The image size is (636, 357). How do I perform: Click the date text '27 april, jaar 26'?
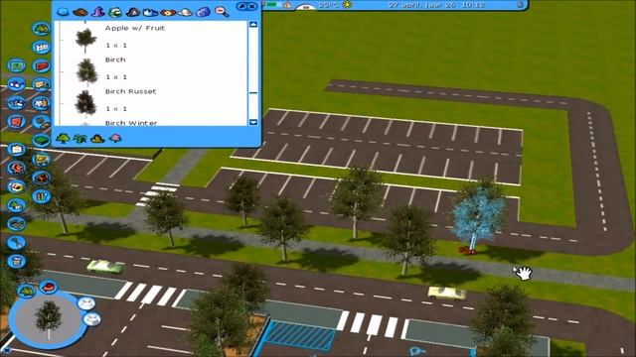click(x=422, y=5)
